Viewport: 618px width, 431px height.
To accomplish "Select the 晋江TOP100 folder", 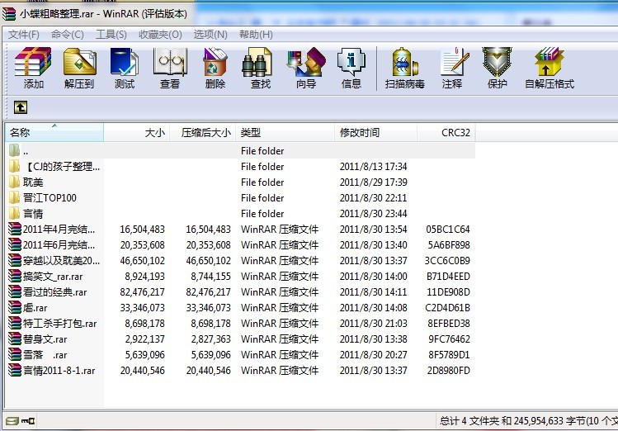I will pos(43,197).
